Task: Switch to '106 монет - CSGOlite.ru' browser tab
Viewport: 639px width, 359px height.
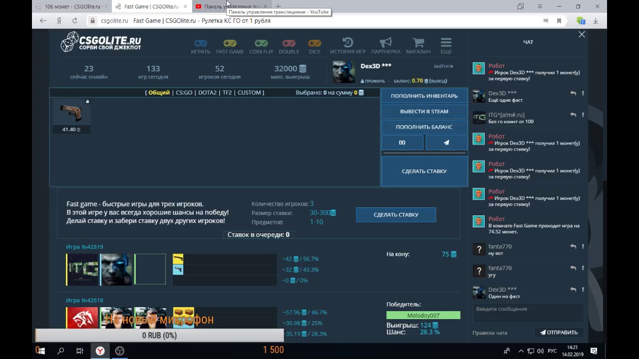Action: (x=71, y=6)
